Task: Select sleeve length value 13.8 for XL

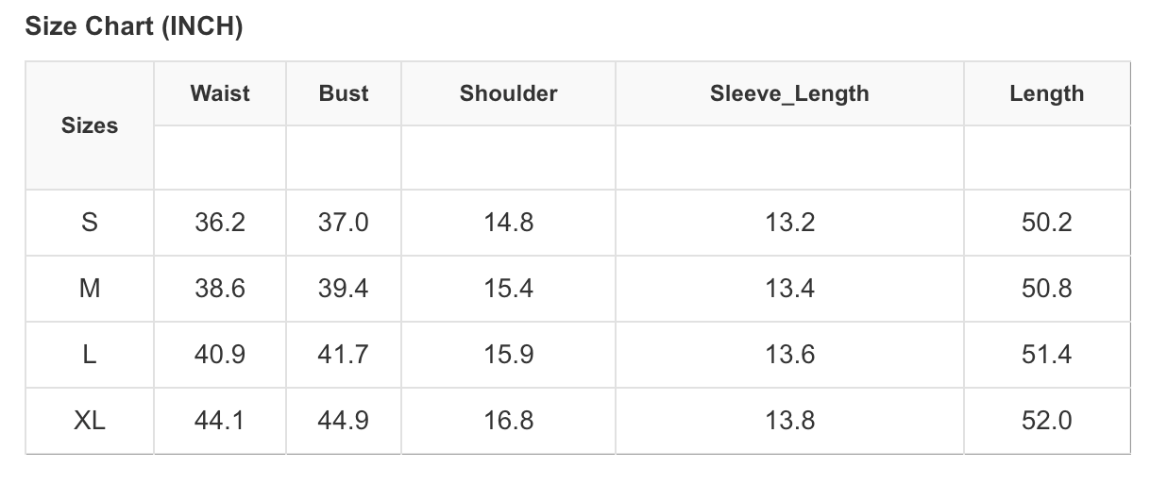Action: click(x=789, y=421)
